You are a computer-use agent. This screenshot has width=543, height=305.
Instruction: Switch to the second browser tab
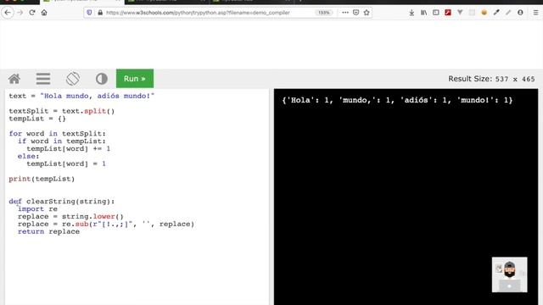166,1
